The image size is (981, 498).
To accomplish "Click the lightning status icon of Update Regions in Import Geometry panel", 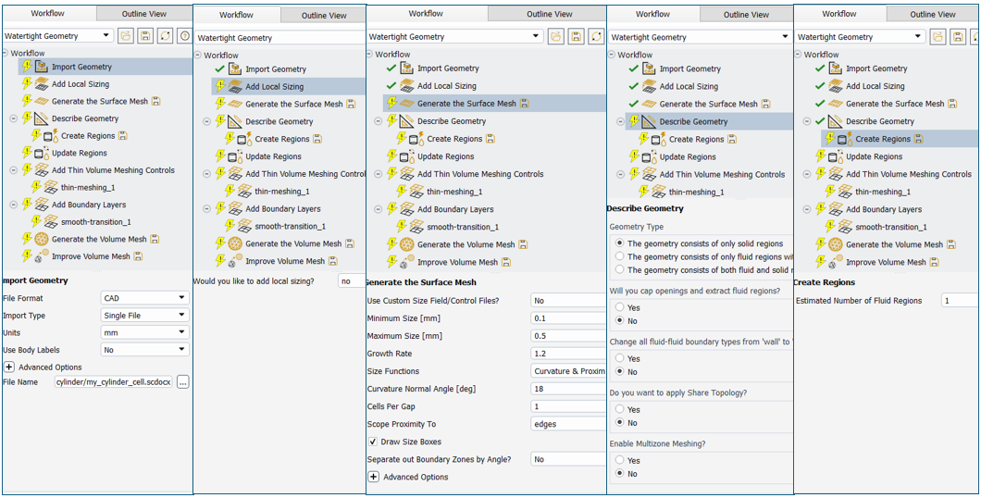I will coord(27,153).
